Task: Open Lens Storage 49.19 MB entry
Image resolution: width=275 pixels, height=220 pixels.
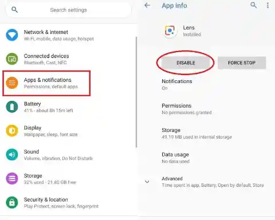Action: pos(207,133)
